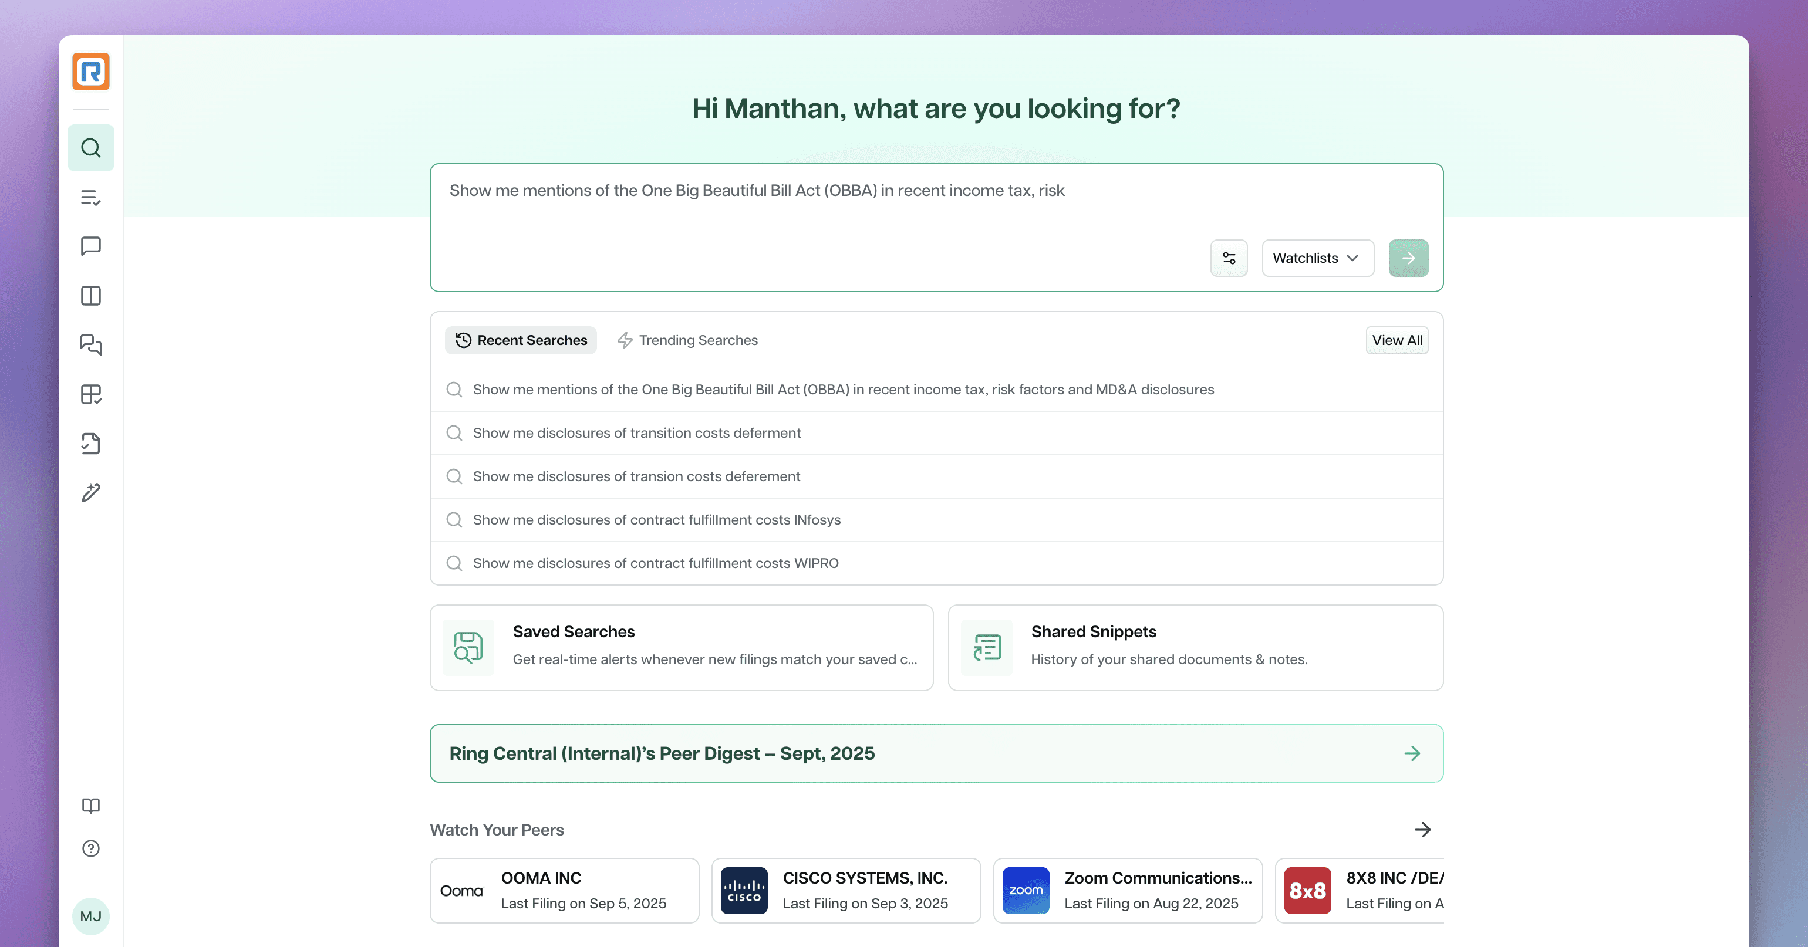This screenshot has height=947, width=1808.
Task: Select the Recent Searches tab
Action: pyautogui.click(x=521, y=340)
